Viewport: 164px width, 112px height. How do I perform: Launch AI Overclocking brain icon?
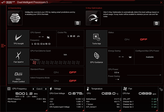(x=15, y=18)
